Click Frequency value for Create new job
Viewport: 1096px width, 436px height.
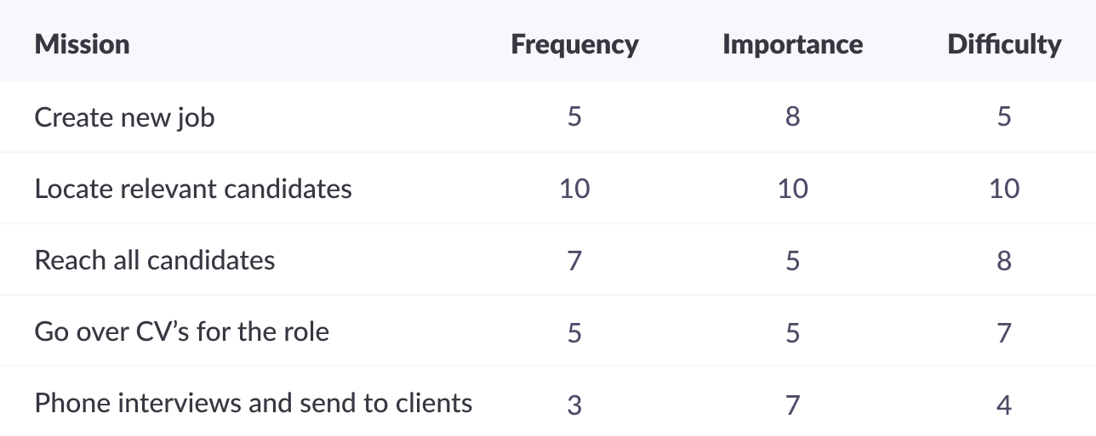574,116
